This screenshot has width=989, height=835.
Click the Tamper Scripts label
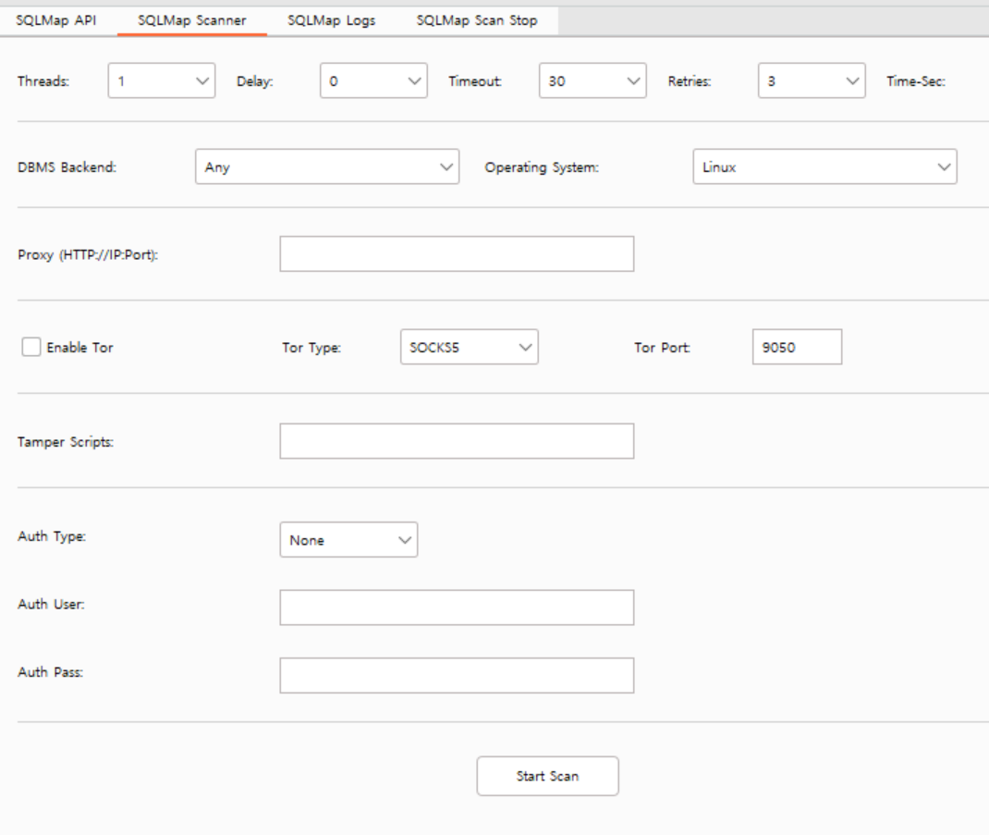66,442
